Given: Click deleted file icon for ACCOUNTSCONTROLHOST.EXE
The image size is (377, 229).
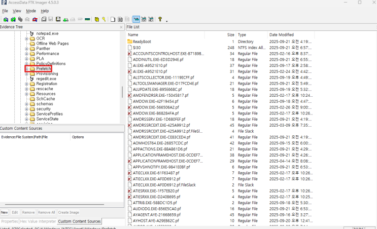Looking at the screenshot, I should (130, 54).
